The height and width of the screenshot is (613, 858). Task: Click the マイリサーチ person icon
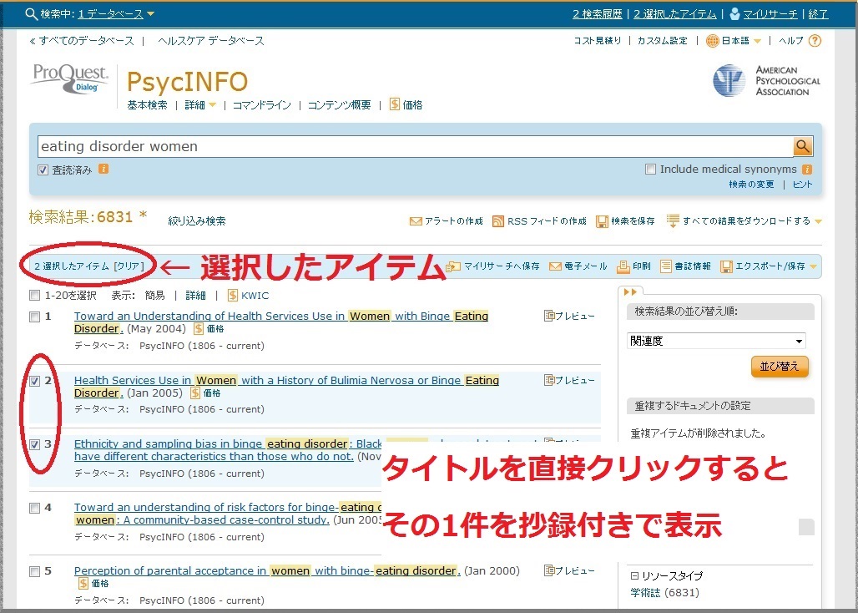click(x=734, y=13)
